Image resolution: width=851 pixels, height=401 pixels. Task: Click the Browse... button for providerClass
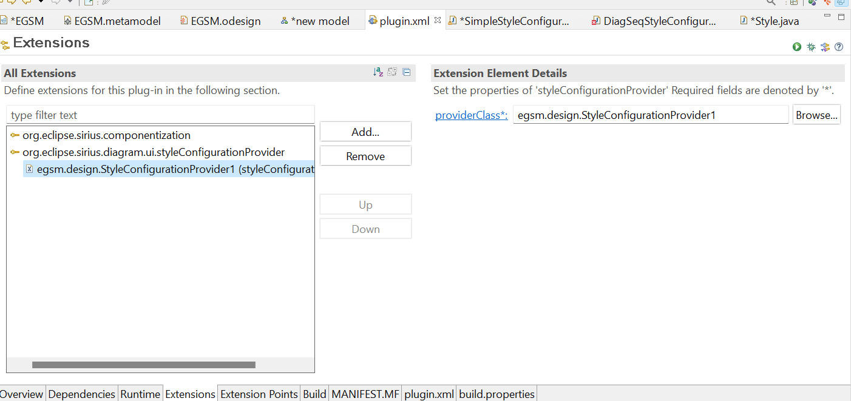tap(816, 115)
